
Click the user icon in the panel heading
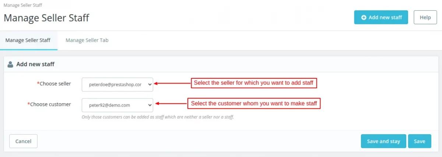10,64
